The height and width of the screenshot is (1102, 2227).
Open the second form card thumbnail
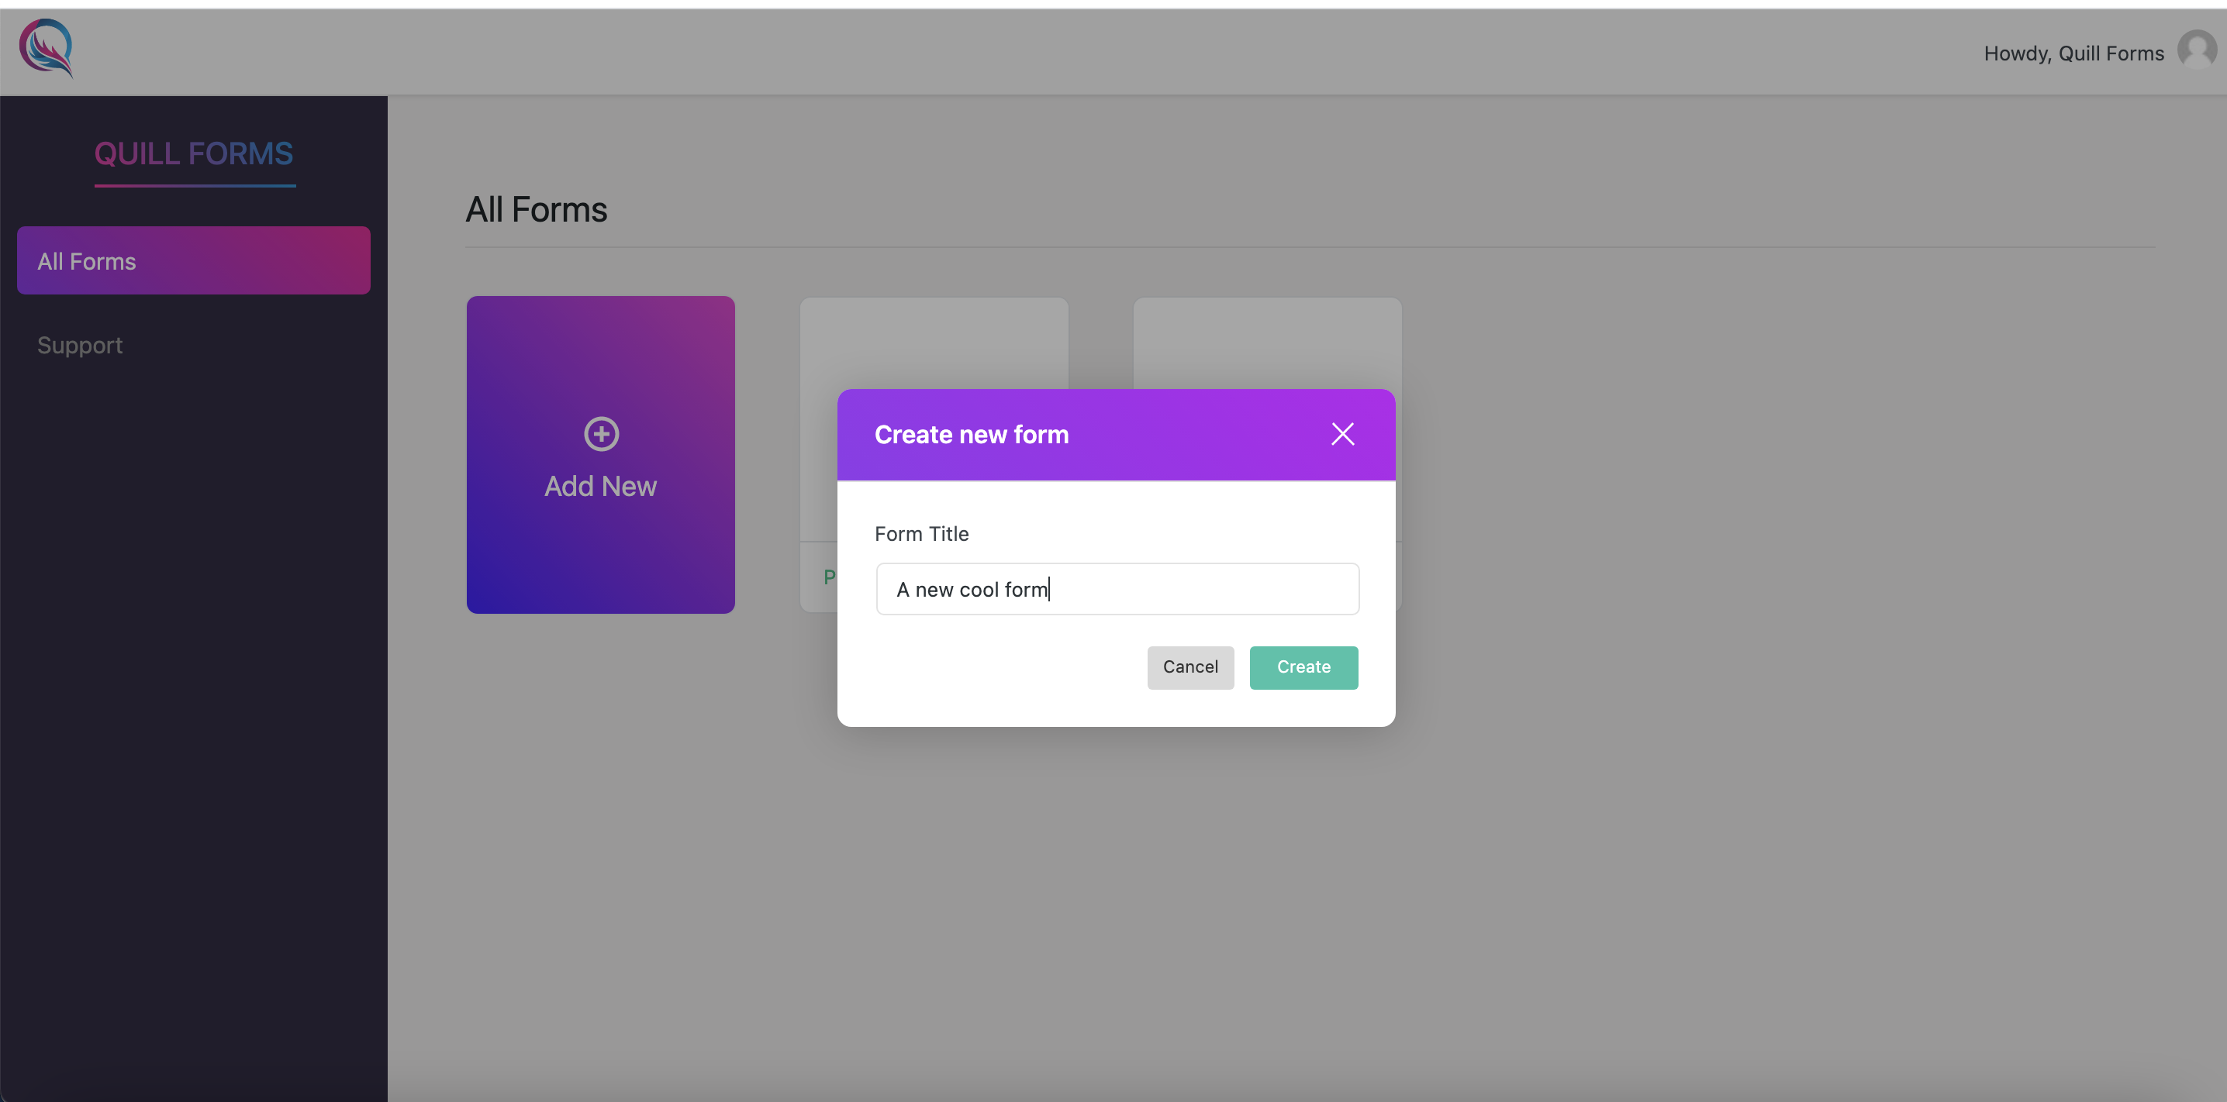1267,344
